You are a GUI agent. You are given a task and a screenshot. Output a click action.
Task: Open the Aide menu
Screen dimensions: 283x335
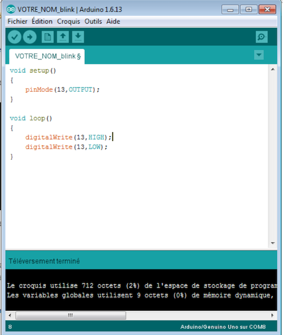click(x=113, y=22)
